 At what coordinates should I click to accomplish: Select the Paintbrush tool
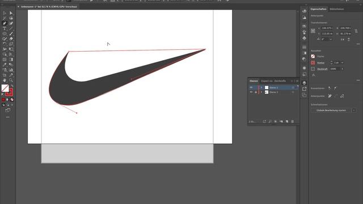[11, 33]
